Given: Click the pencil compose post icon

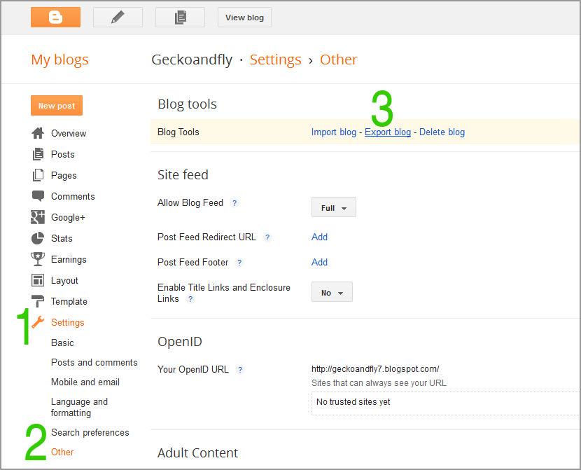Looking at the screenshot, I should pos(118,18).
